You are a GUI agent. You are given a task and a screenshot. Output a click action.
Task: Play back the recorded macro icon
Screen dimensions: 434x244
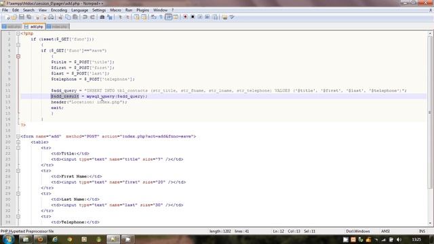pyautogui.click(x=200, y=17)
